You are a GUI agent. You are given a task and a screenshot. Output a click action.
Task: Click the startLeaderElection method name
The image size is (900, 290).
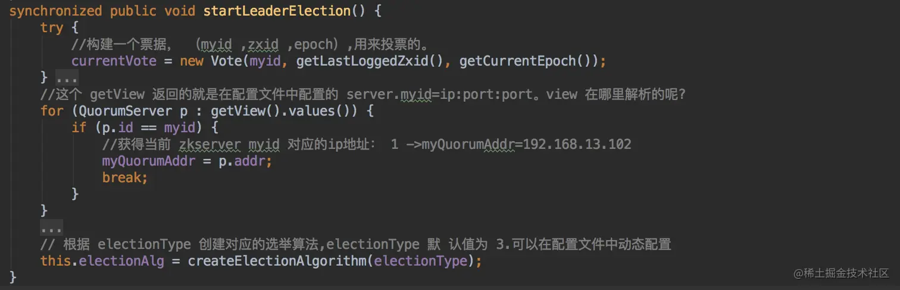click(286, 11)
